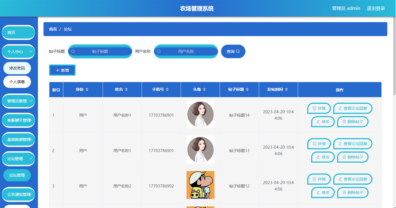
Task: Sort table by 姓名 column arrows
Action: pyautogui.click(x=126, y=89)
